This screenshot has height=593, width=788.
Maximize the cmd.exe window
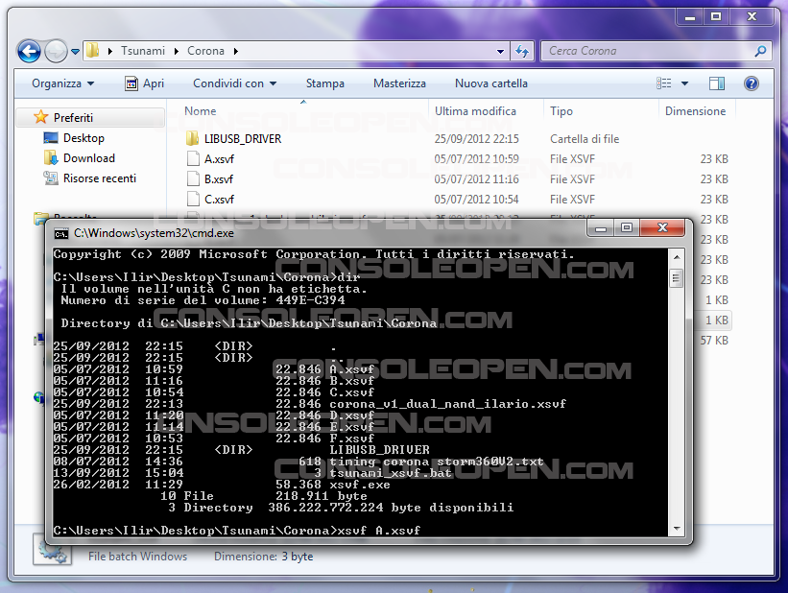(x=627, y=228)
